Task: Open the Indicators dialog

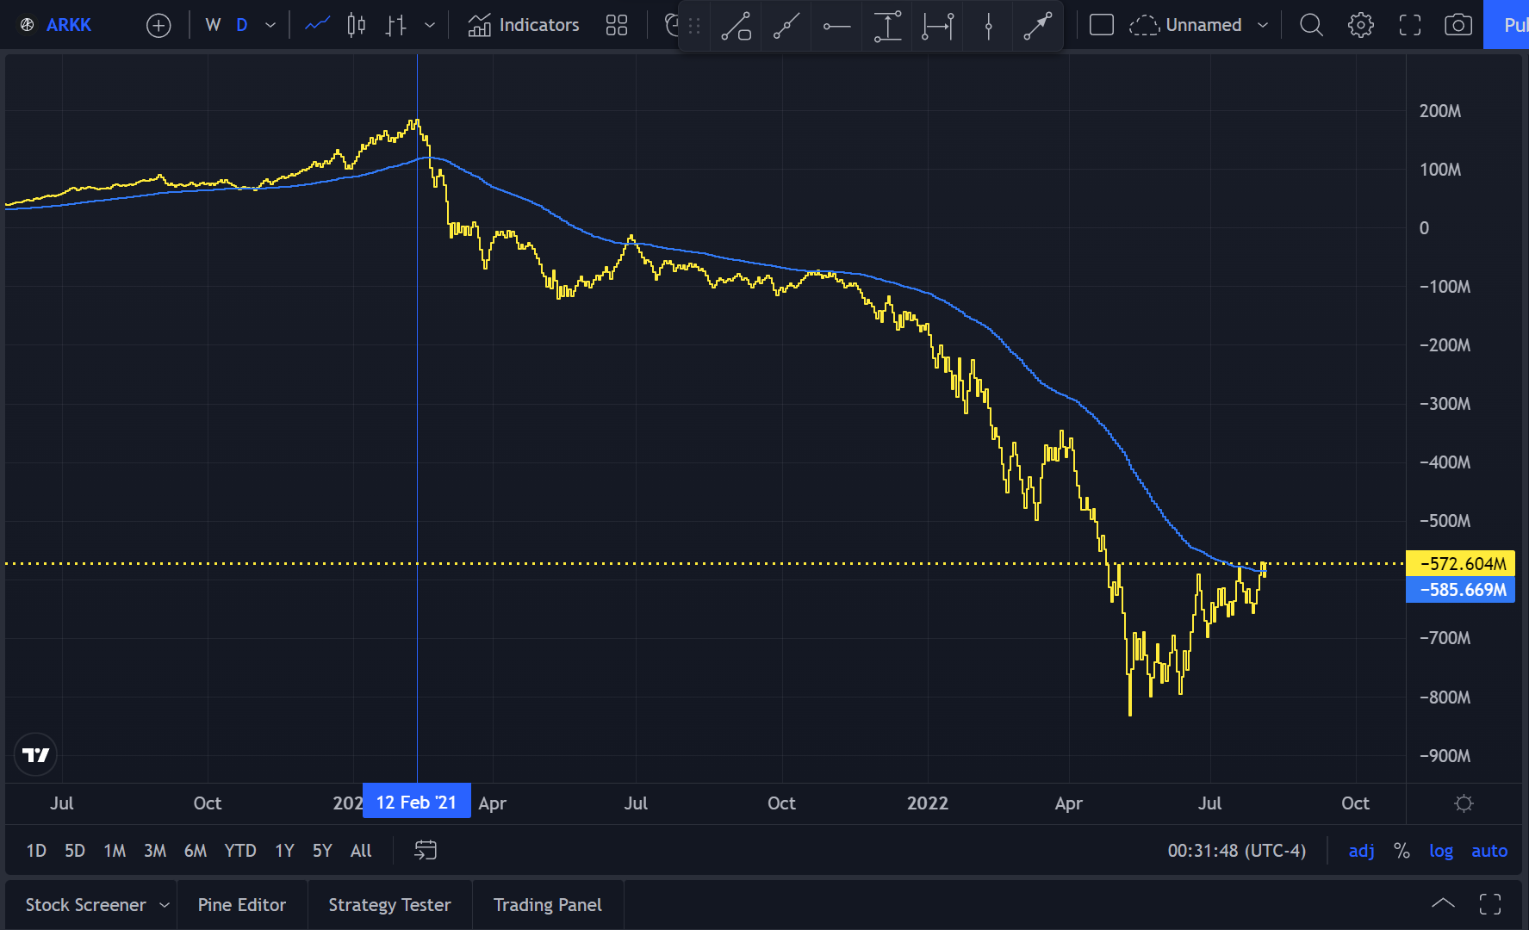Action: point(524,25)
